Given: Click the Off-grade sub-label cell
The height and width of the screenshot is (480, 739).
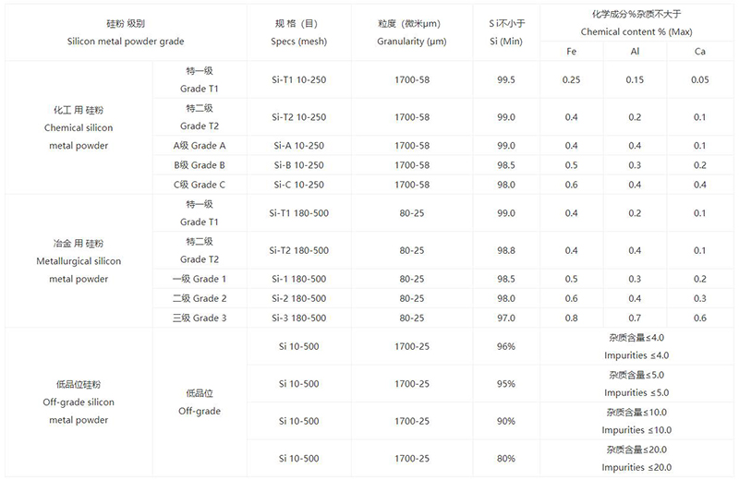Looking at the screenshot, I should (x=200, y=402).
